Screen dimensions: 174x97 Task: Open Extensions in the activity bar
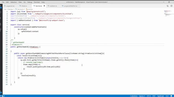[x=1, y=30]
